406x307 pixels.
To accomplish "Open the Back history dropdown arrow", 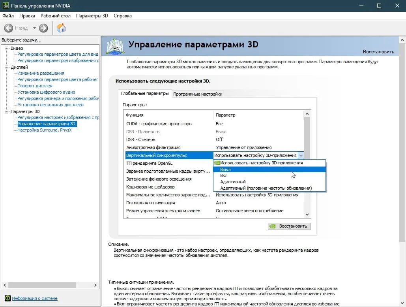I will coord(34,28).
